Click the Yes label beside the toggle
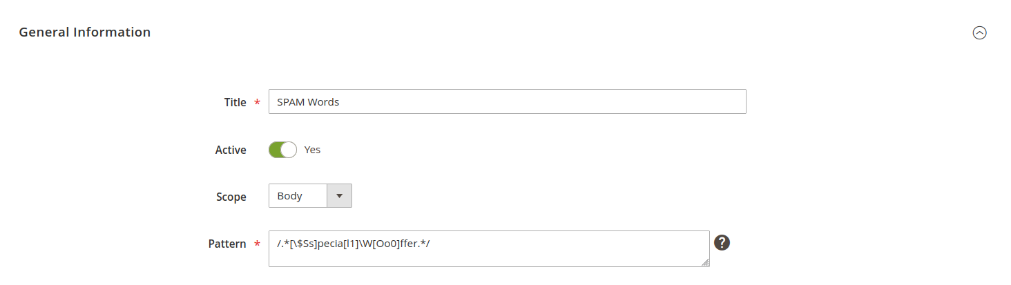The image size is (1011, 285). (x=312, y=150)
